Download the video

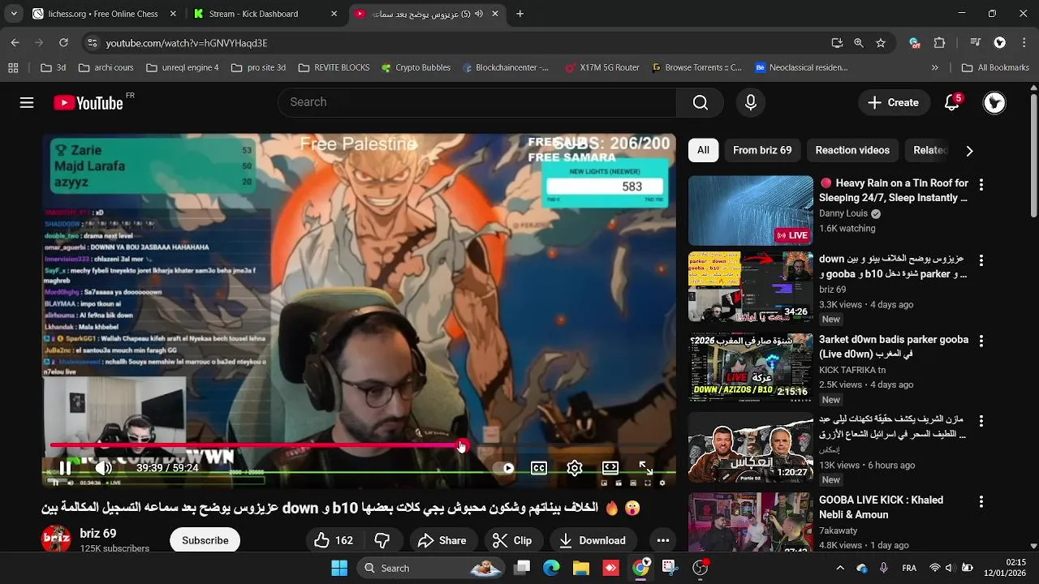593,540
